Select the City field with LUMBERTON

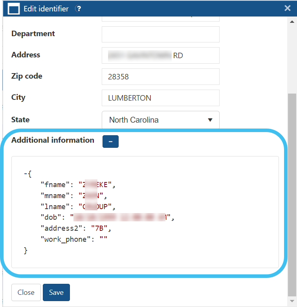pyautogui.click(x=160, y=98)
